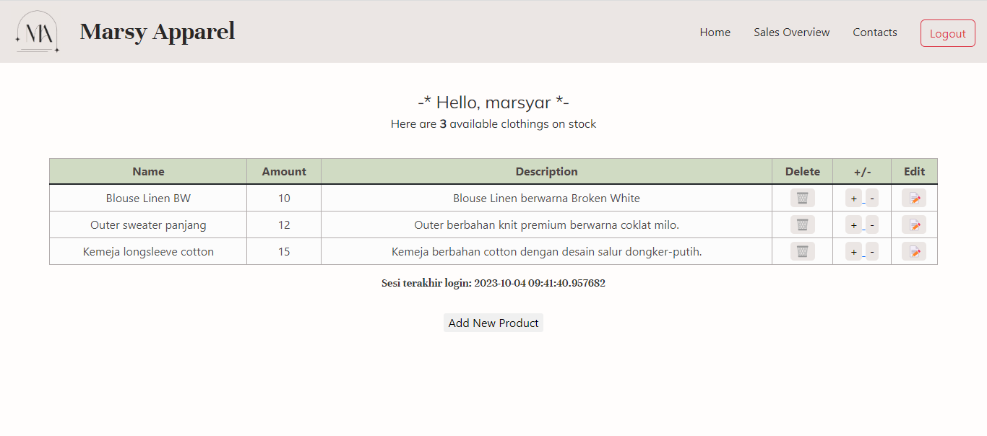Select the trash icon in the middle row
This screenshot has height=436, width=987.
[802, 224]
